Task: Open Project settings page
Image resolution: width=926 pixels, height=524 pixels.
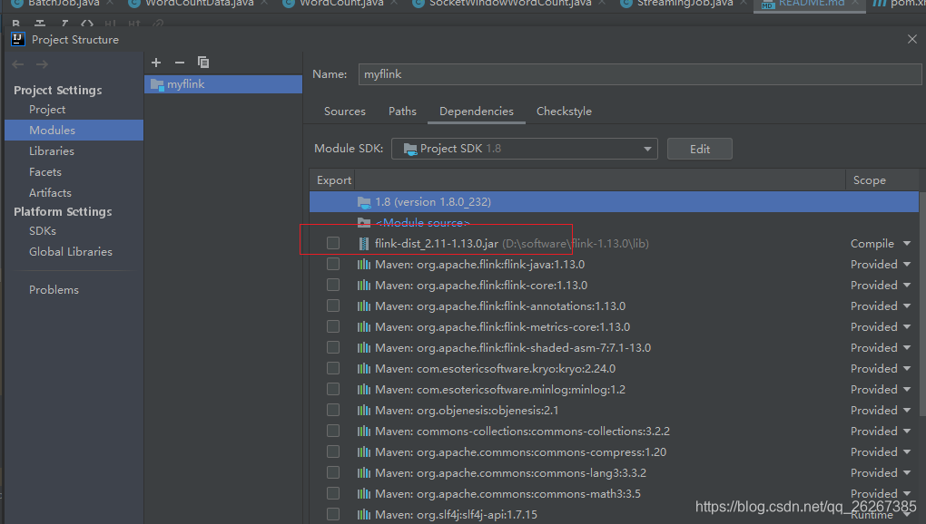Action: click(x=47, y=110)
